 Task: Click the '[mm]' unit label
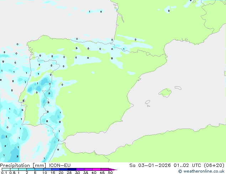tap(39, 165)
